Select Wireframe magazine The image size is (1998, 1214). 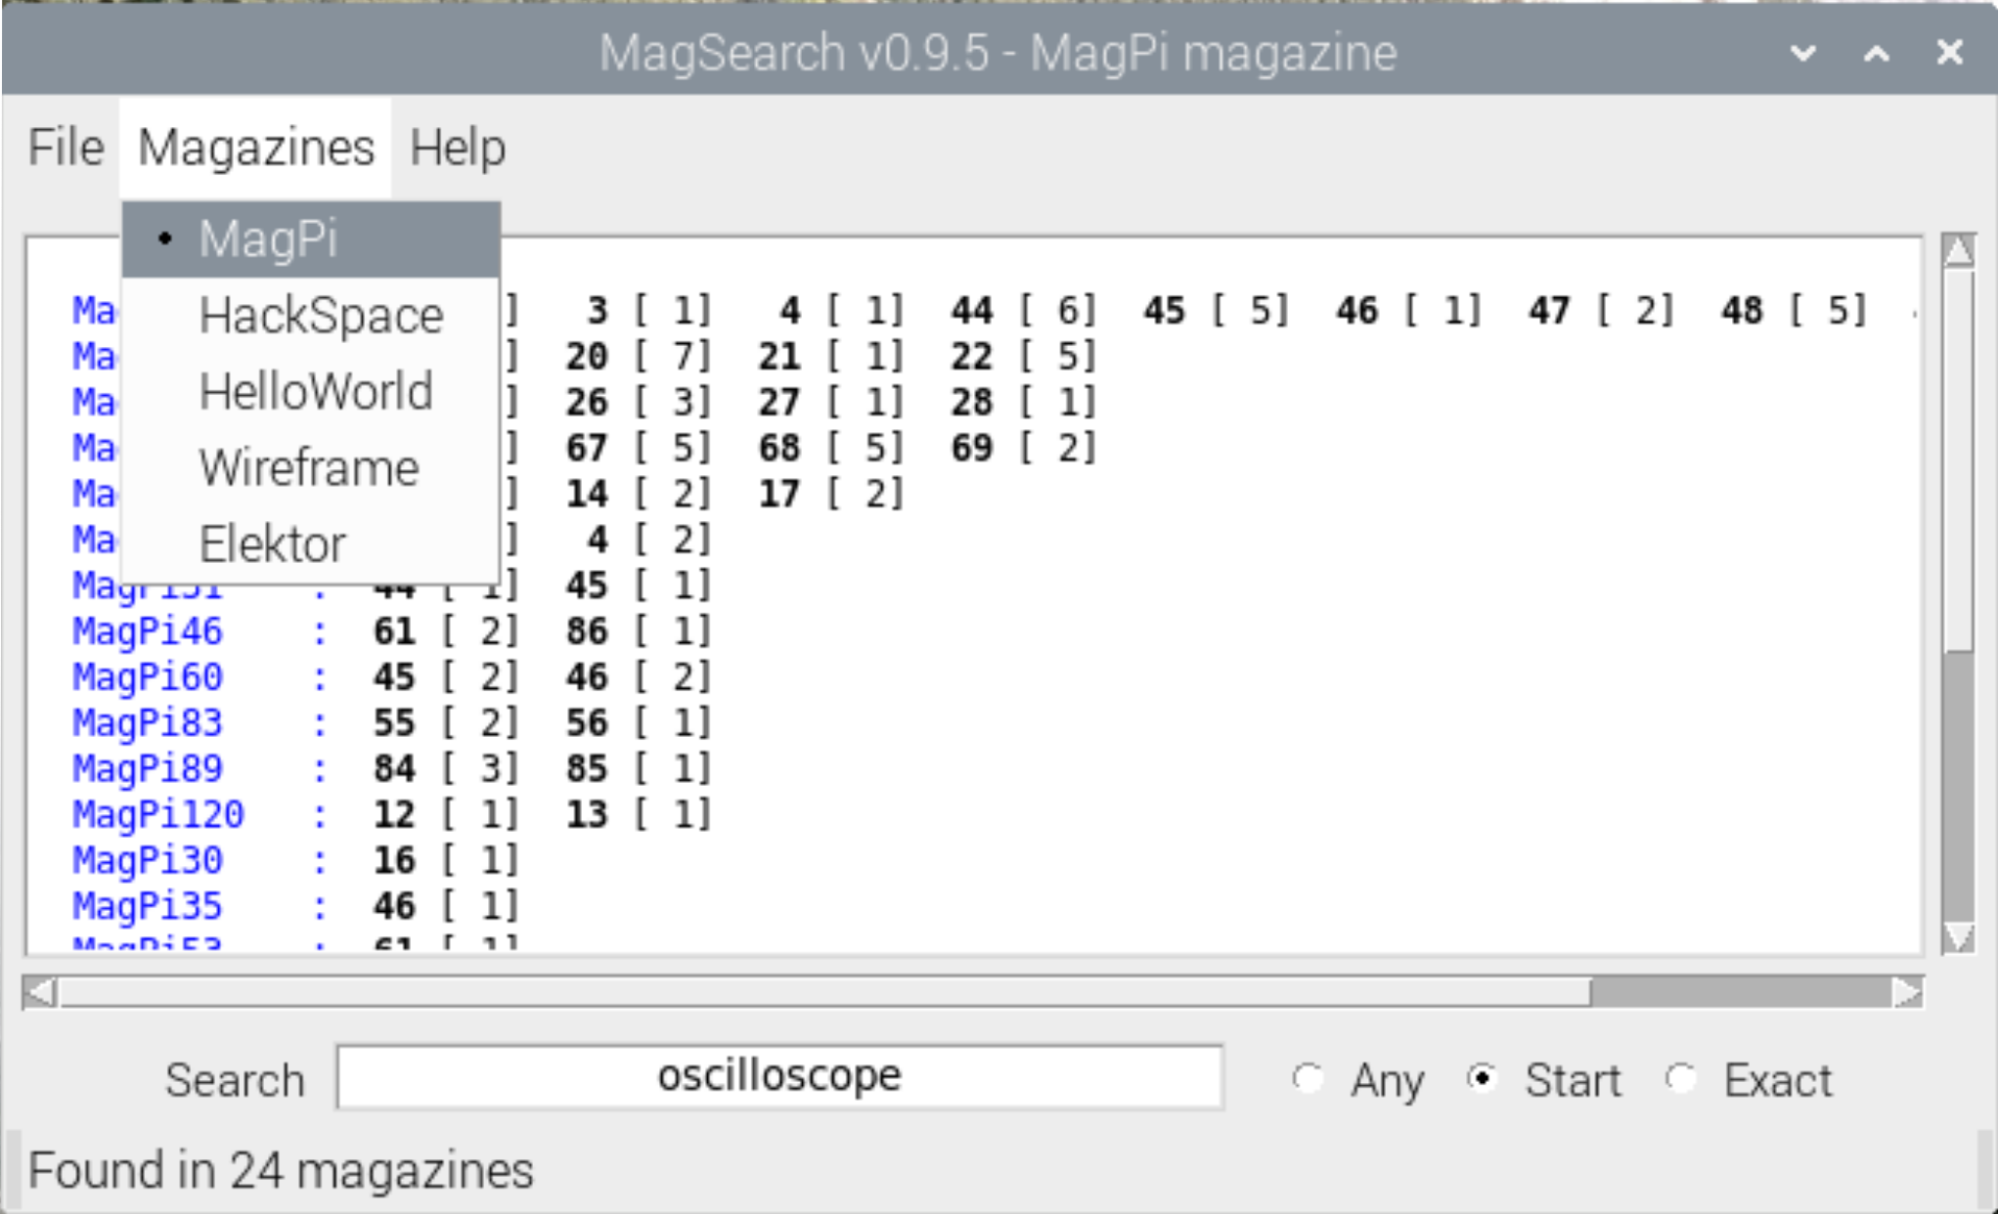(307, 466)
